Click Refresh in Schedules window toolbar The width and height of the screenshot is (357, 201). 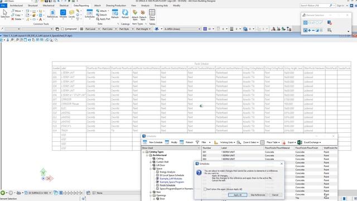click(186, 142)
